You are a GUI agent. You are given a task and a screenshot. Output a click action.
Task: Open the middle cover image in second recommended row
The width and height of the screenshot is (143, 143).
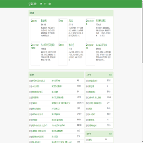[63, 54]
